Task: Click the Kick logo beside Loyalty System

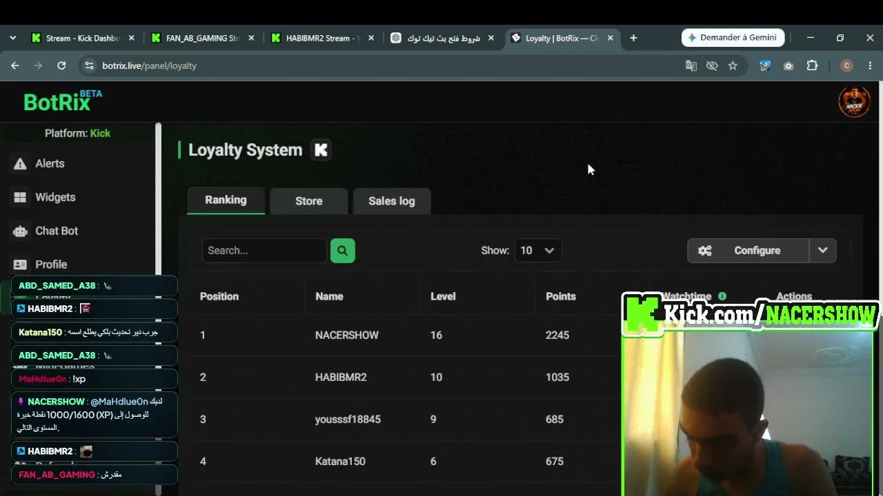Action: [321, 150]
